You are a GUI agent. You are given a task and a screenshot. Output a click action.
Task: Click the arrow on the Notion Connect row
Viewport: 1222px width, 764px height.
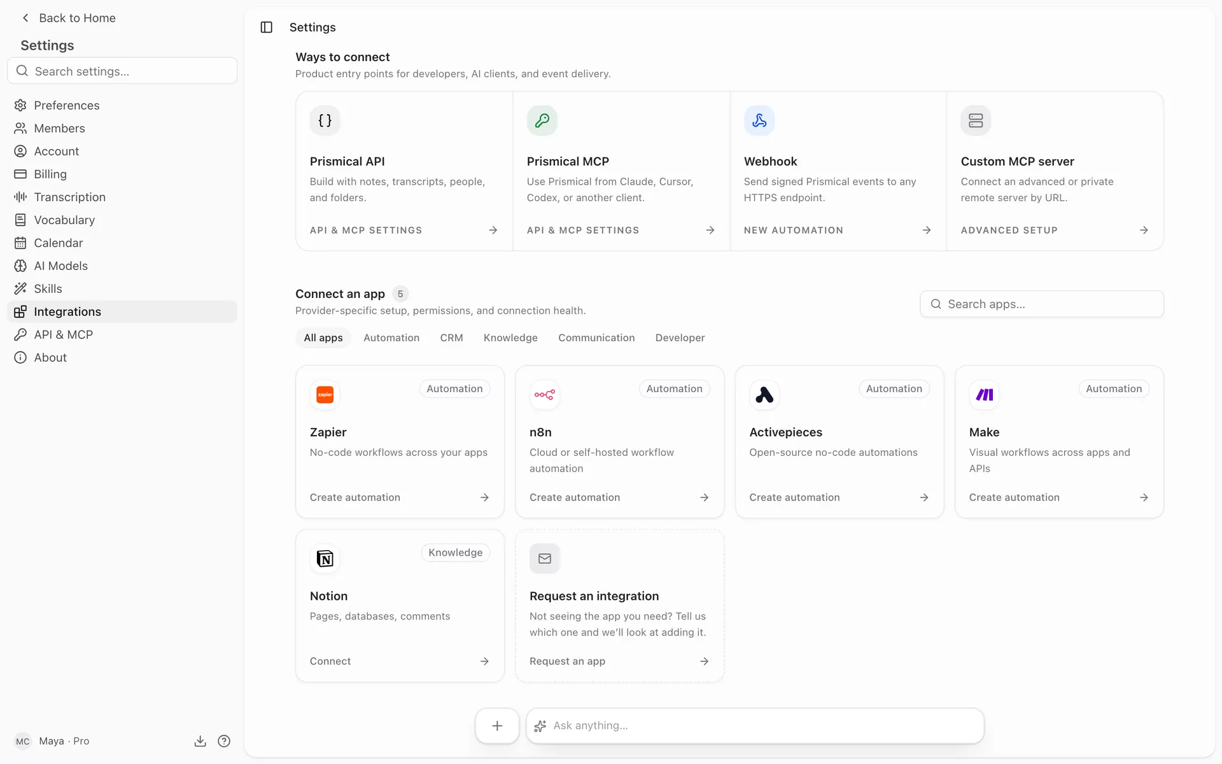click(x=484, y=661)
